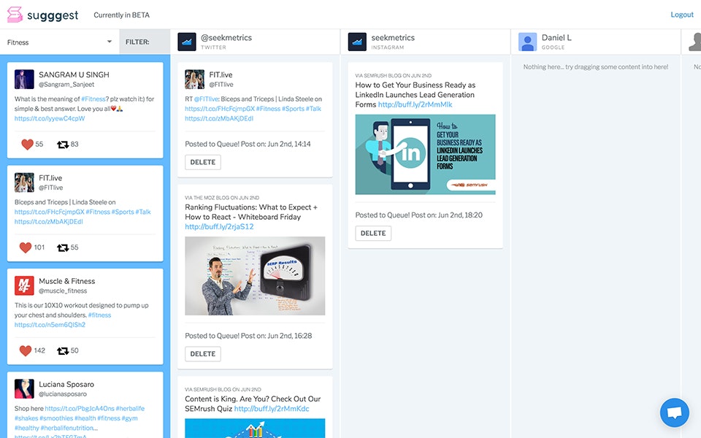701x438 pixels.
Task: Click the seekmetrics Instagram account icon
Action: (357, 42)
